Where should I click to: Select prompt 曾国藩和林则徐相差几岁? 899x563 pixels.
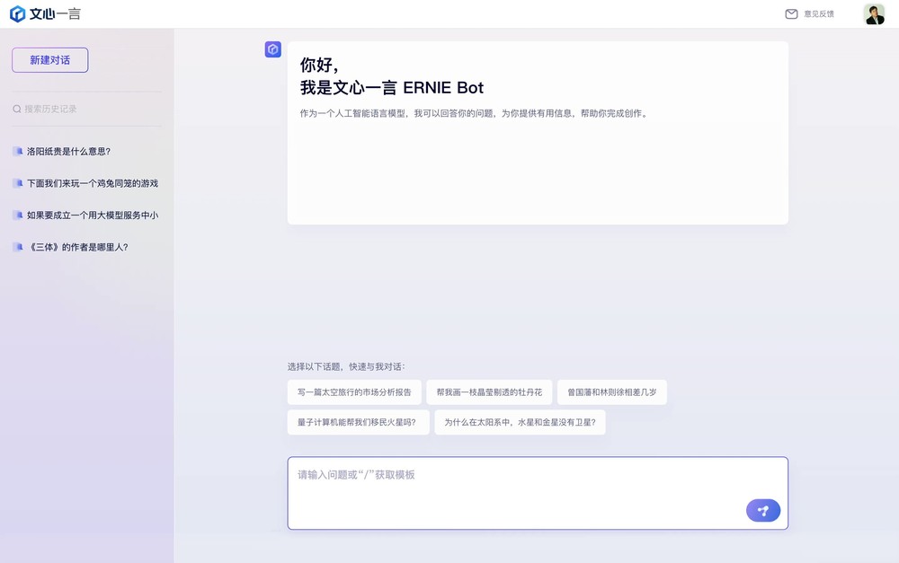click(x=616, y=391)
